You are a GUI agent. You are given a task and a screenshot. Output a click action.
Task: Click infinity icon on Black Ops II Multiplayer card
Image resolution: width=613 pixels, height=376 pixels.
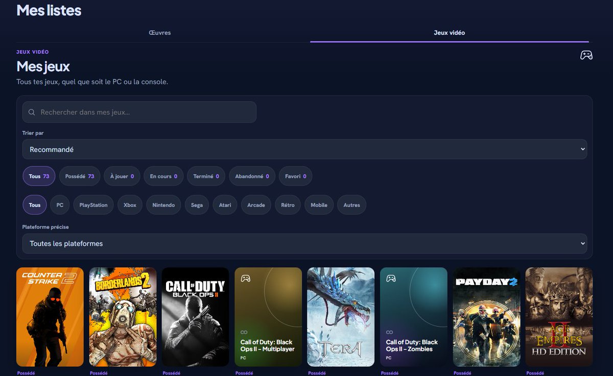[244, 332]
